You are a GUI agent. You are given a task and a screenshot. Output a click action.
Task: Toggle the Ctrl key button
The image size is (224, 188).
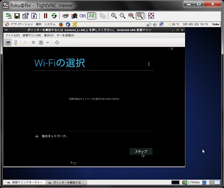[x=83, y=16]
